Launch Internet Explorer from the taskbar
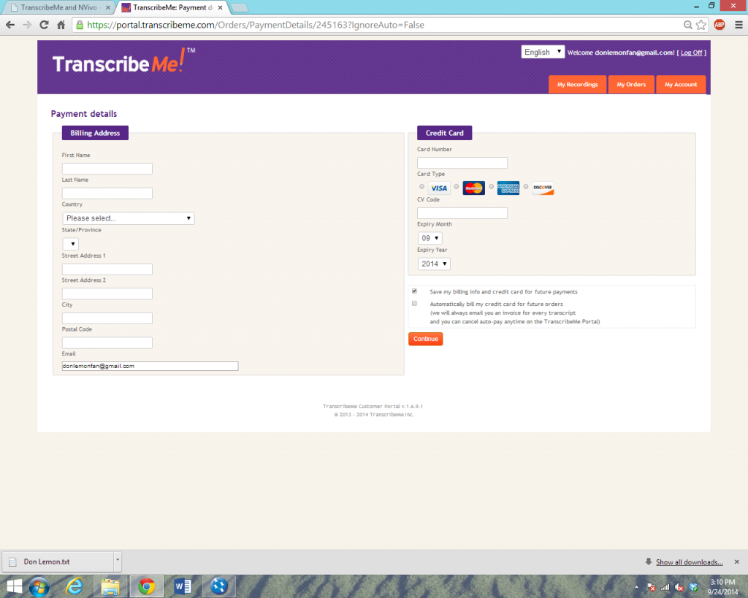748x598 pixels. (75, 586)
